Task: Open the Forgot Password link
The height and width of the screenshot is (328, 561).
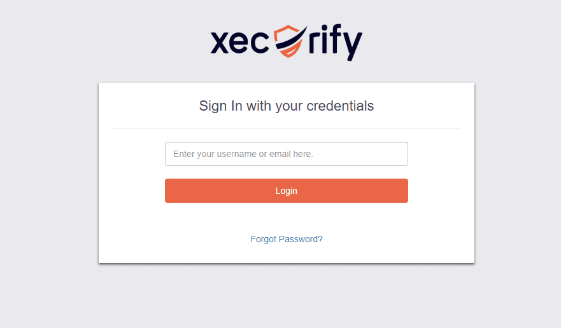Action: [x=287, y=239]
